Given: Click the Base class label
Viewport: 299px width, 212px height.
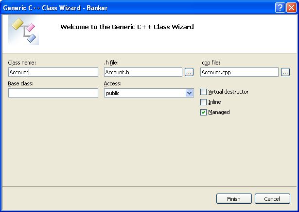Looking at the screenshot, I should [21, 83].
